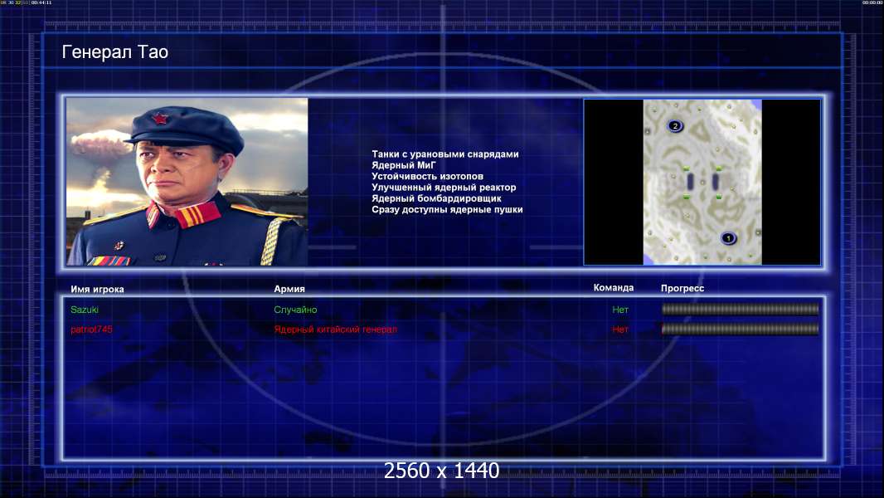
Task: Click patriot745's team value "Нет"
Action: pos(620,330)
